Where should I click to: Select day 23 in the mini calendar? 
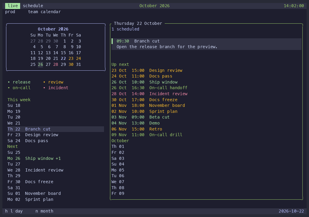(x=71, y=58)
